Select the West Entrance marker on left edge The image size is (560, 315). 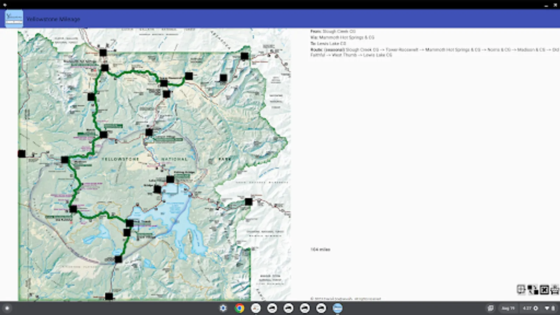tap(22, 154)
